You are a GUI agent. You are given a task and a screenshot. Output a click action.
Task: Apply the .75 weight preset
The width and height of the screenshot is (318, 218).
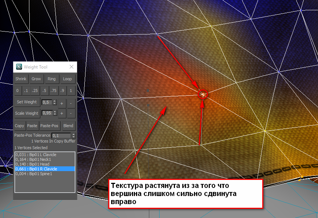pyautogui.click(x=53, y=90)
